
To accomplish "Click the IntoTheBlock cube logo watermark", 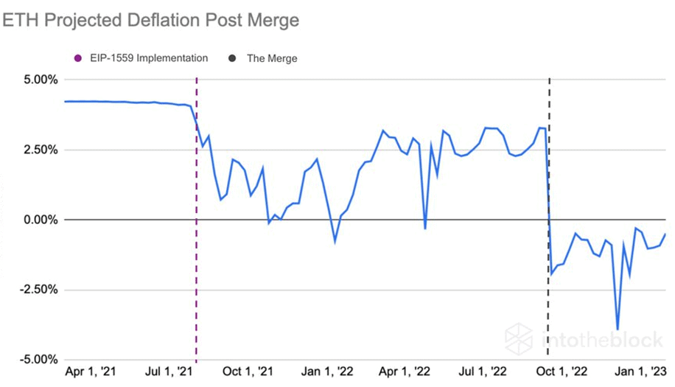I will pos(520,338).
